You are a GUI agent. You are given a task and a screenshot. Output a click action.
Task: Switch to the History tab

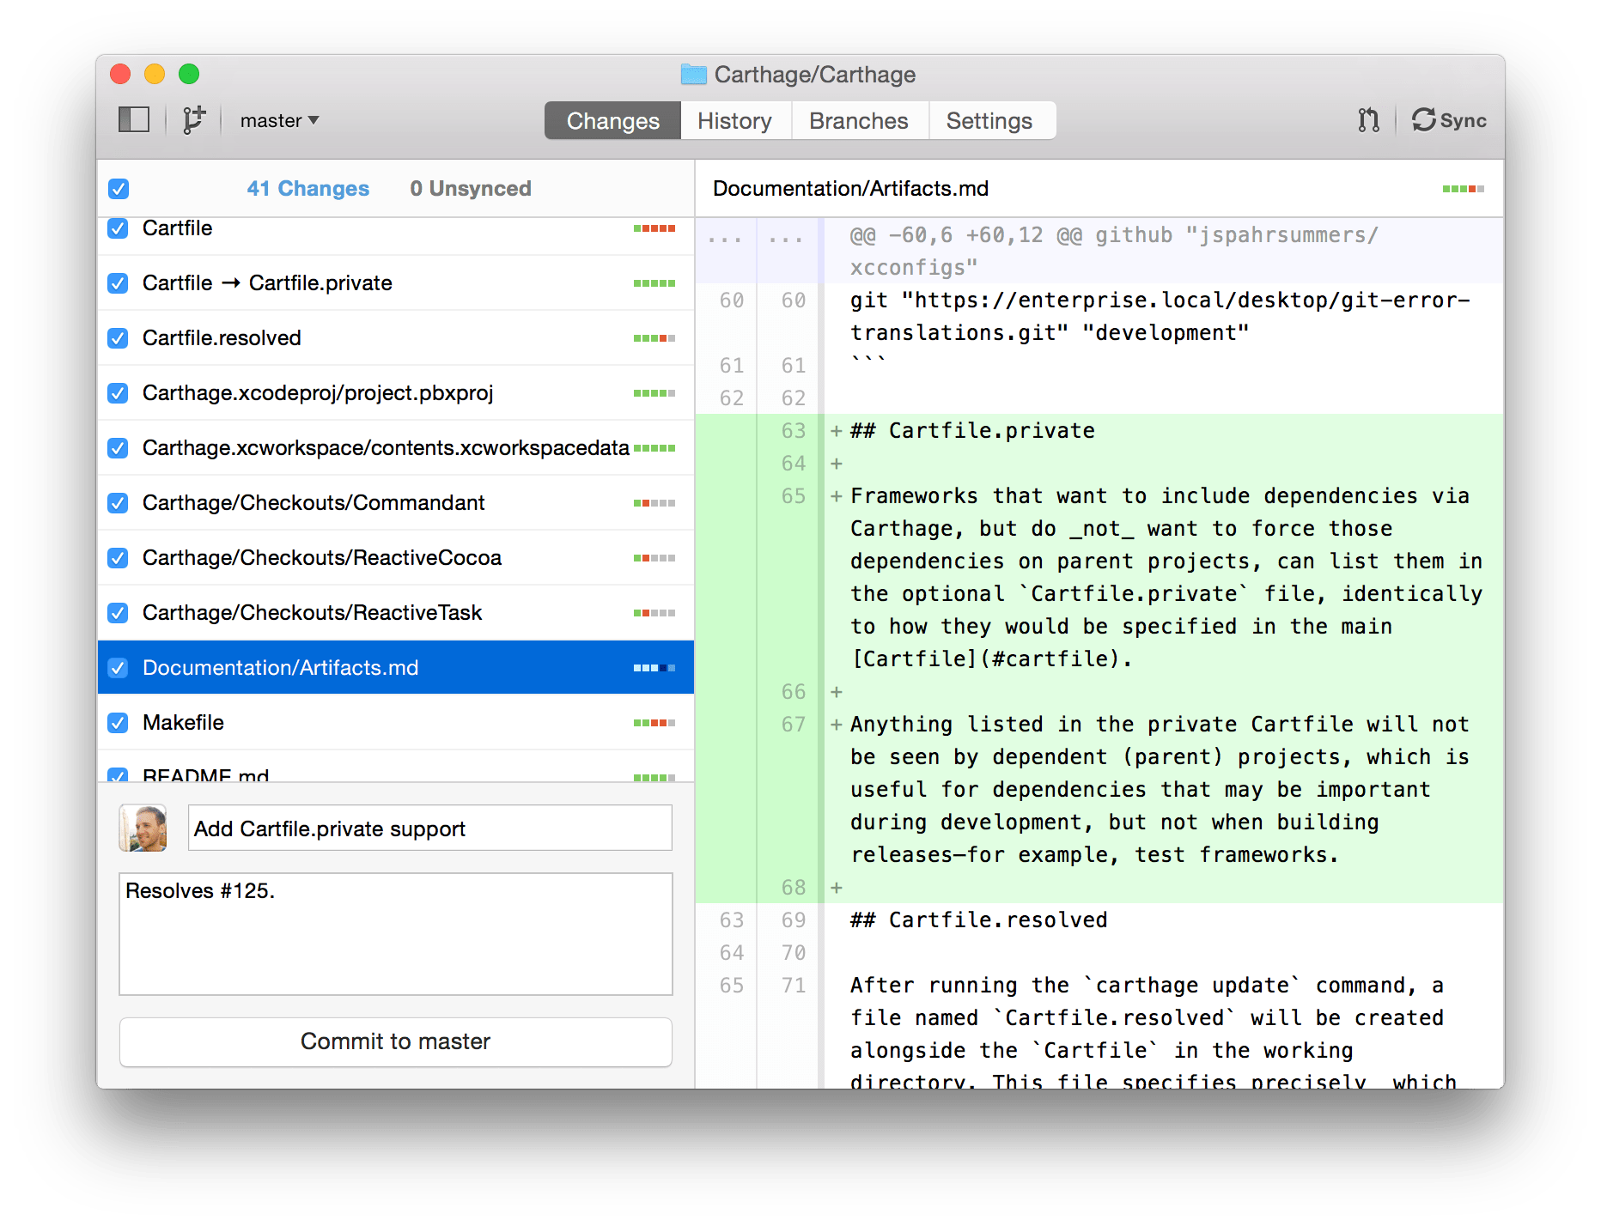point(734,121)
